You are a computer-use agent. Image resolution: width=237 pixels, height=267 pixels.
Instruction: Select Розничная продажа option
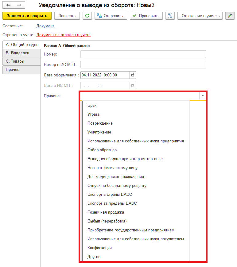(136, 212)
